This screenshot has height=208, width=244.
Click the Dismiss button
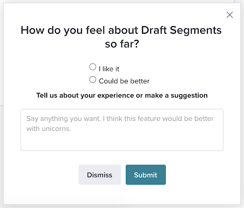[100, 175]
